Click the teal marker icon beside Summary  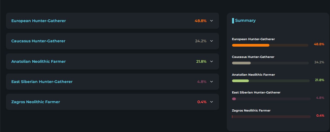coord(233,21)
